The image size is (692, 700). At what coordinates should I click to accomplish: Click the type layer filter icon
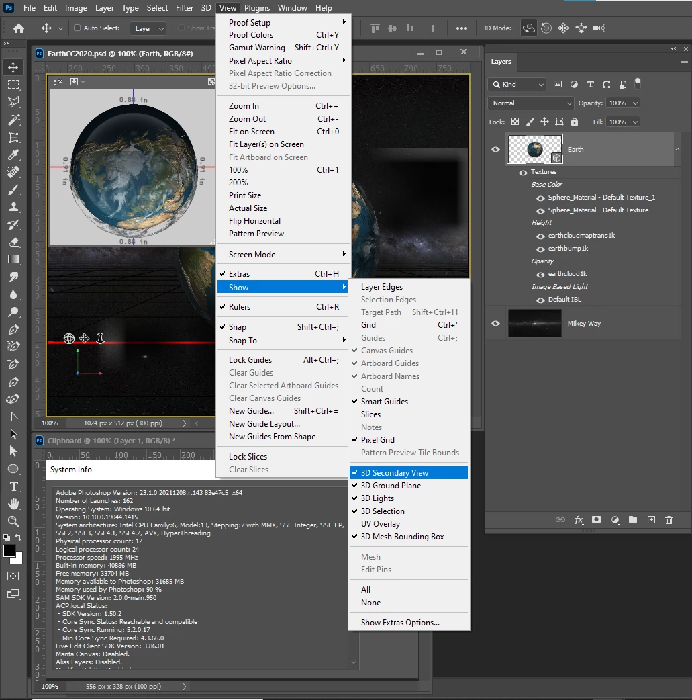(590, 85)
